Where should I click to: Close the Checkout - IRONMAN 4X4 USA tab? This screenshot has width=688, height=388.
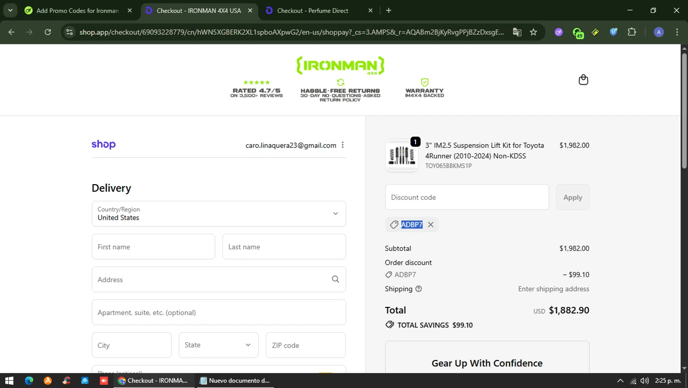tap(250, 11)
